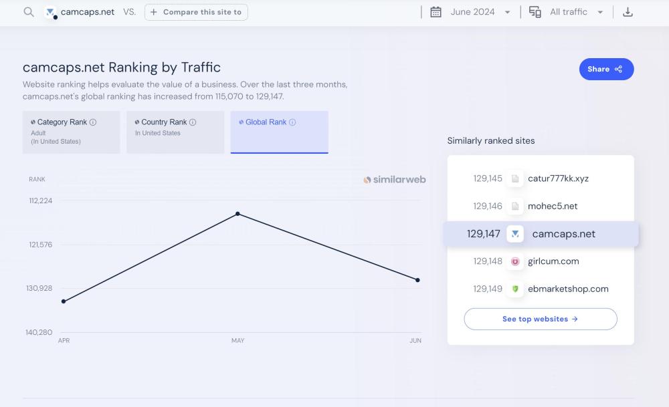The width and height of the screenshot is (669, 407).
Task: Expand the All traffic dropdown
Action: 576,12
